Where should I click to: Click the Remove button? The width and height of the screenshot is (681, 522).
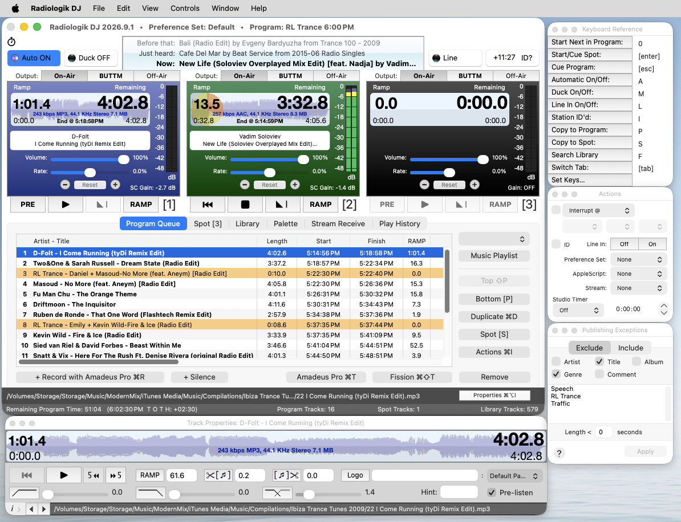[x=494, y=377]
